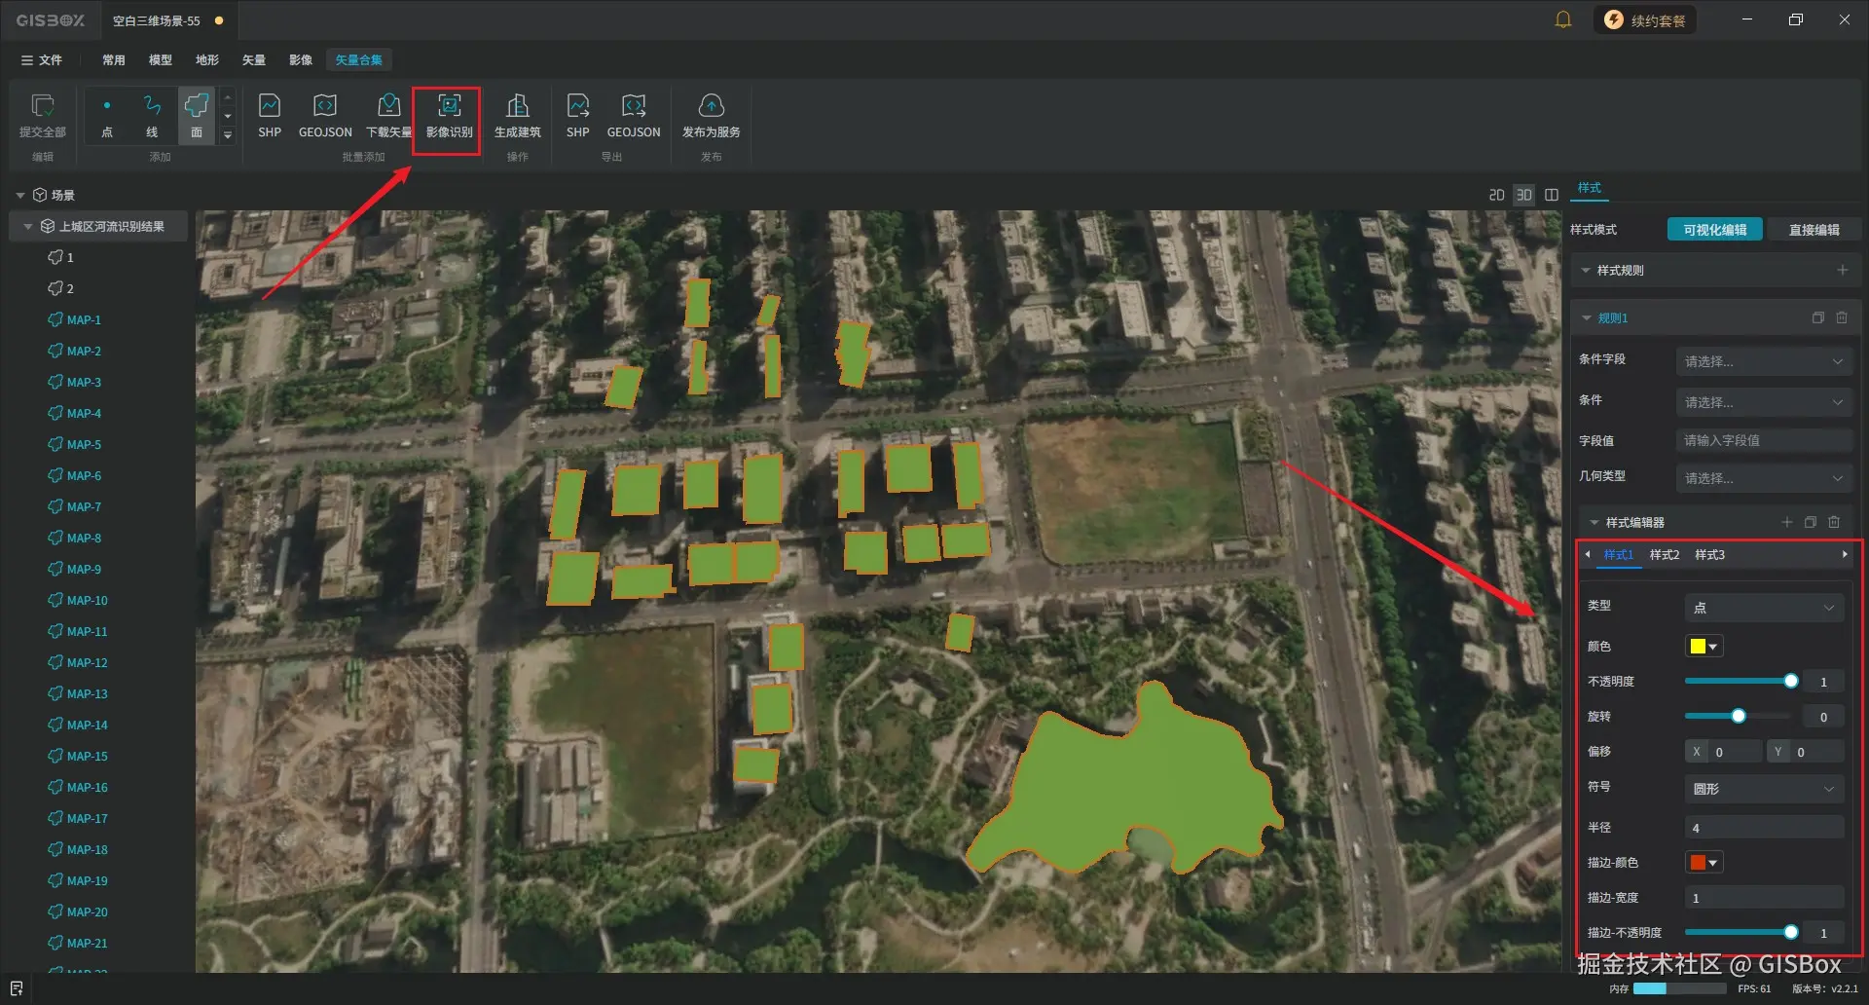The width and height of the screenshot is (1869, 1005).
Task: Open the 几何类型 dropdown
Action: (x=1764, y=478)
